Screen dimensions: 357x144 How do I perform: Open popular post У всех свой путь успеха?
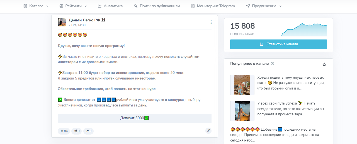(x=290, y=108)
